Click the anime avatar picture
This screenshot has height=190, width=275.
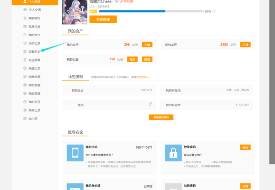(75, 12)
